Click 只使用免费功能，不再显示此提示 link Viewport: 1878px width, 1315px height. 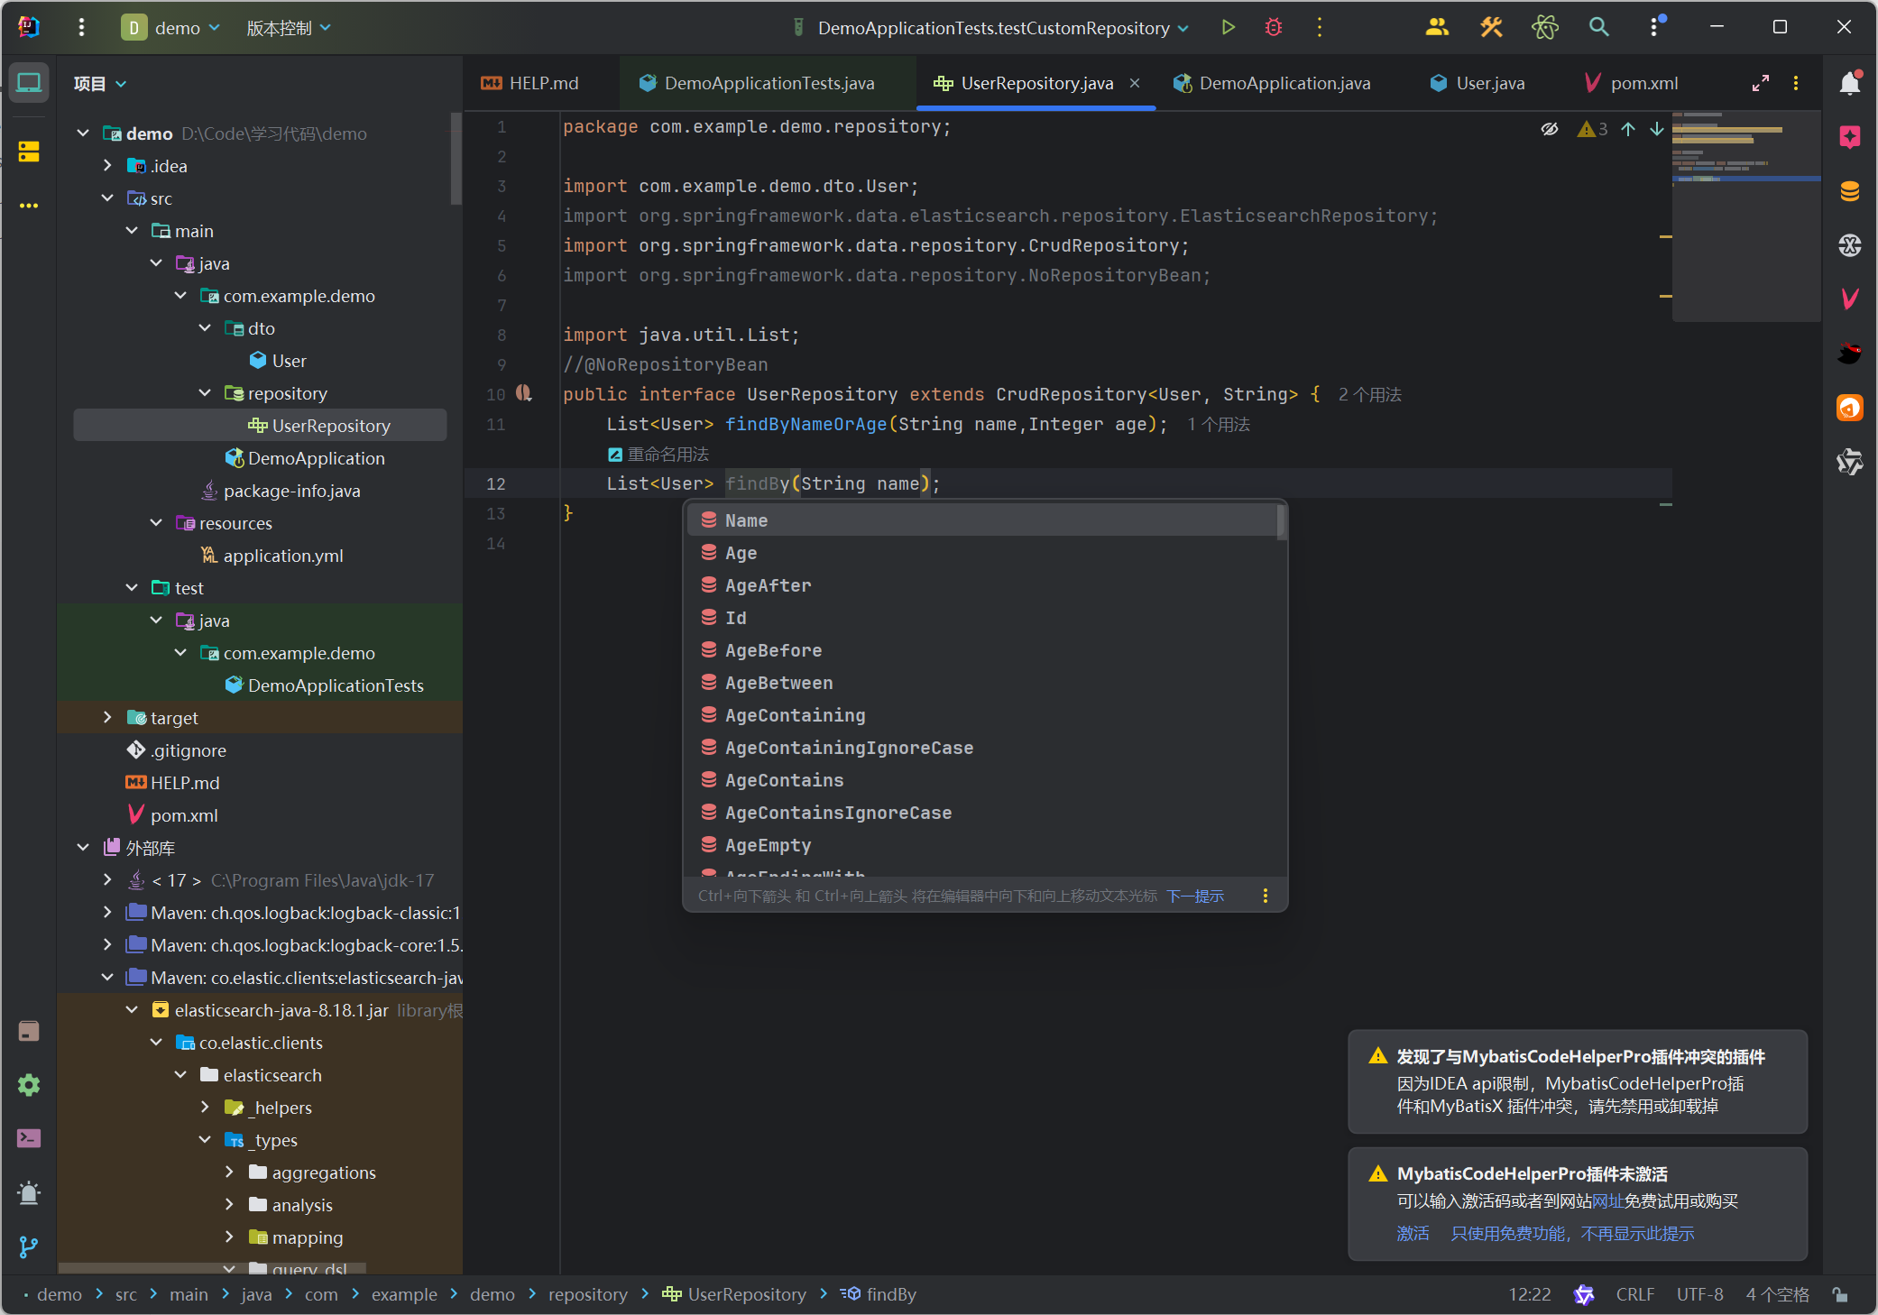click(1572, 1233)
